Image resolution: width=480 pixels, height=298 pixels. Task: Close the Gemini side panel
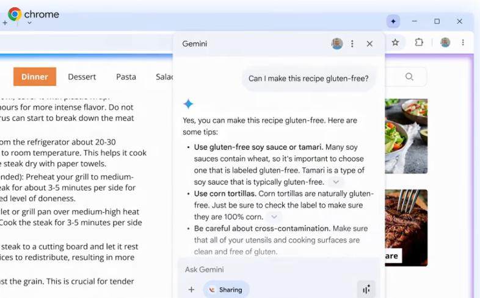pyautogui.click(x=369, y=44)
